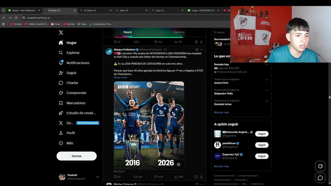Open options for Sumate hoy promoted item
Viewport: 331px width, 186px height.
coord(267,64)
